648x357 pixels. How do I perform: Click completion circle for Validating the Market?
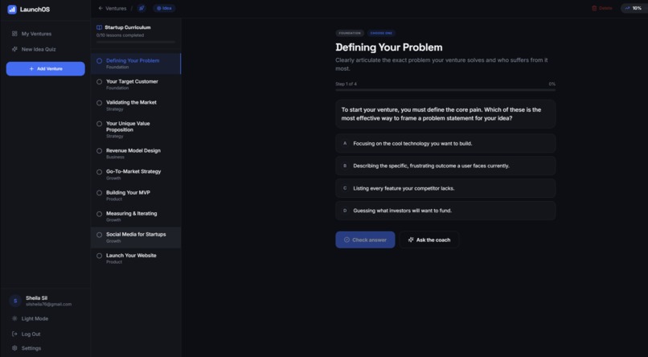(99, 103)
